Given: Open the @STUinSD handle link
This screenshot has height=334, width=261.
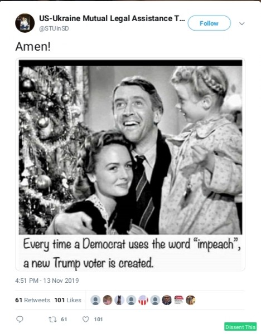Looking at the screenshot, I should pyautogui.click(x=54, y=28).
